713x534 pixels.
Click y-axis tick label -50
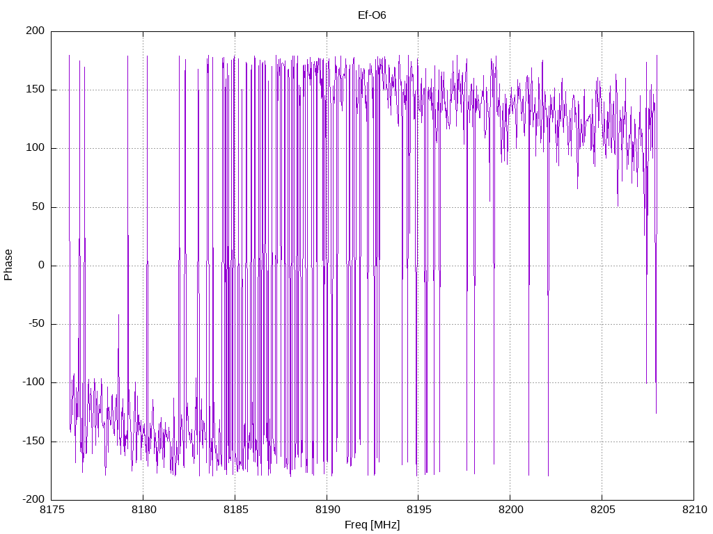(36, 324)
